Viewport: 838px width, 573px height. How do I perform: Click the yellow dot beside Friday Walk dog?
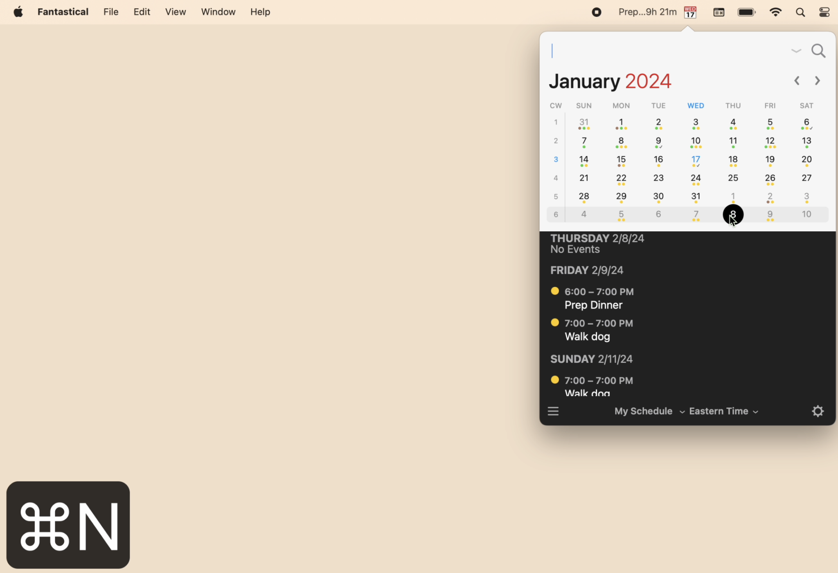[x=555, y=322]
